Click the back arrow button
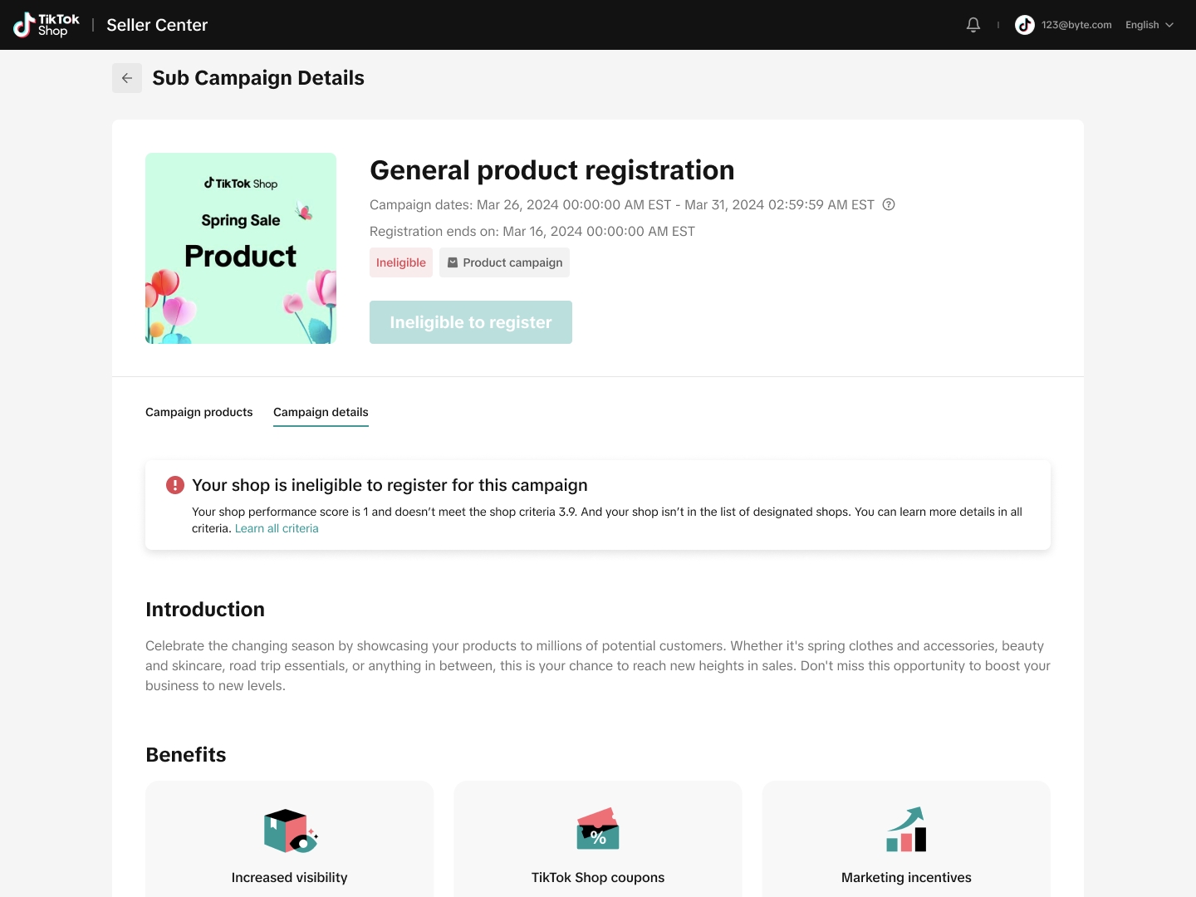 click(x=127, y=78)
